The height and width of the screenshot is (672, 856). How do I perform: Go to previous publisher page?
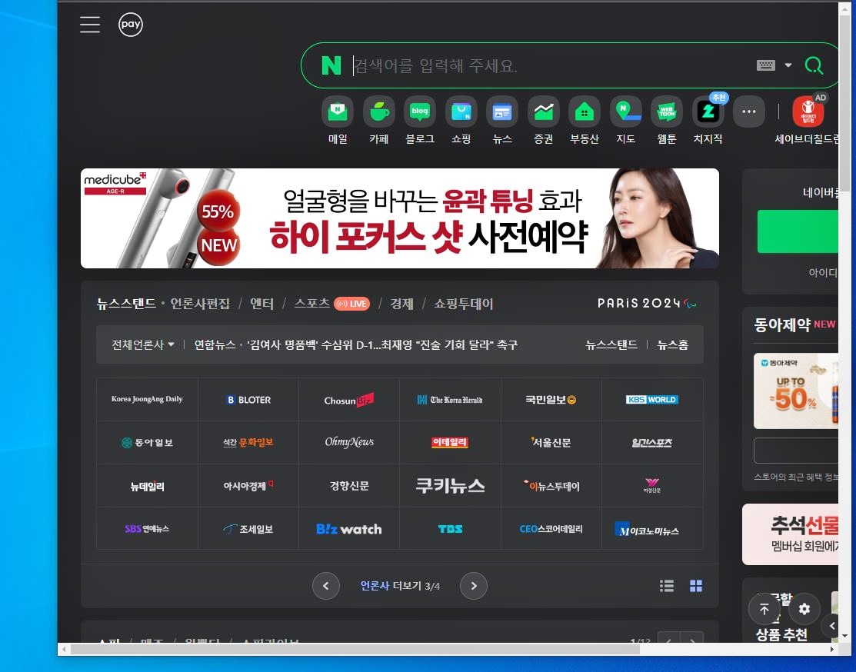326,586
